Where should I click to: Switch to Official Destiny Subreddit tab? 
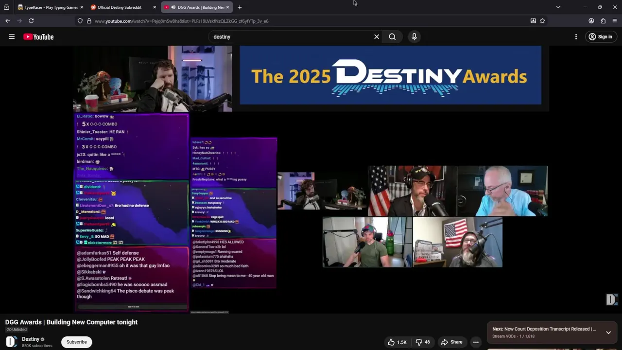pyautogui.click(x=123, y=7)
